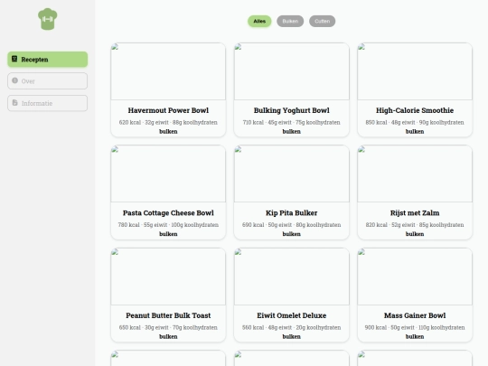Click the Eiwit Omelet Deluxe title
The image size is (488, 366).
(291, 315)
